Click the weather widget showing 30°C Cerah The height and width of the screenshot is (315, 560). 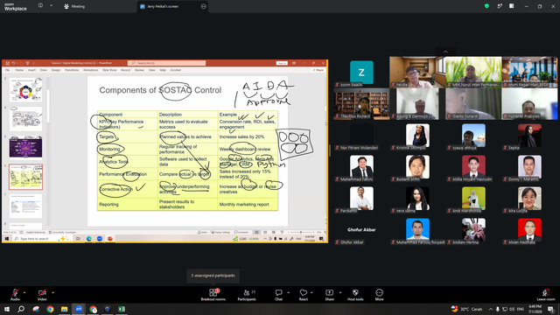click(466, 309)
